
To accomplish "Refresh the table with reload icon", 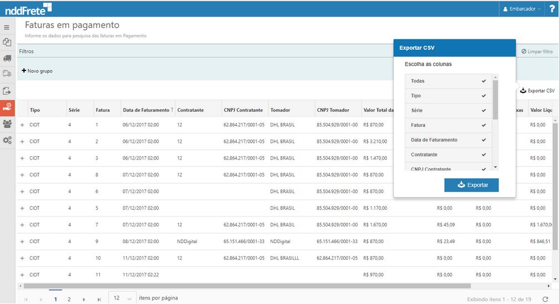I will [x=545, y=299].
